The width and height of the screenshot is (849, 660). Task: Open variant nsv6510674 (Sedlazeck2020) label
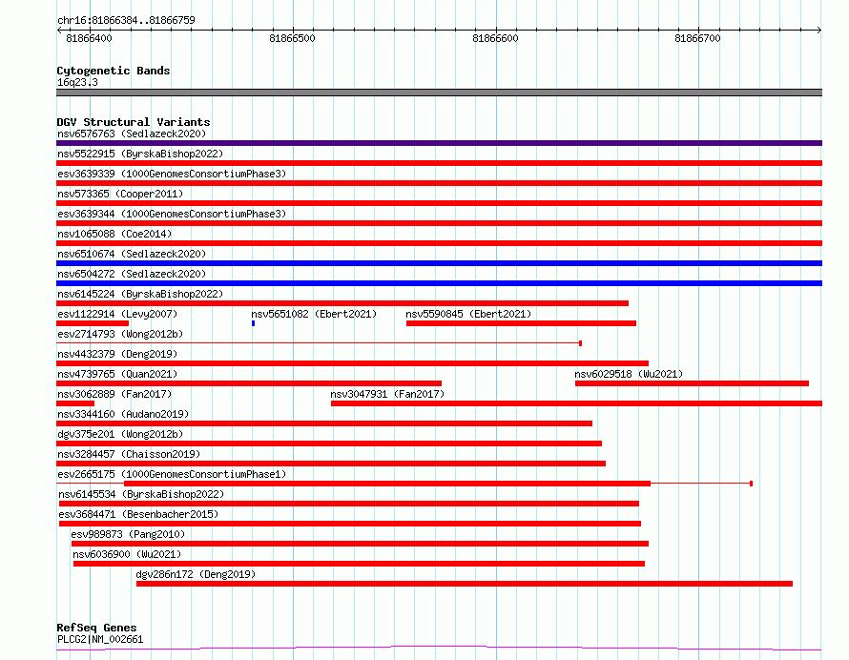(x=132, y=254)
